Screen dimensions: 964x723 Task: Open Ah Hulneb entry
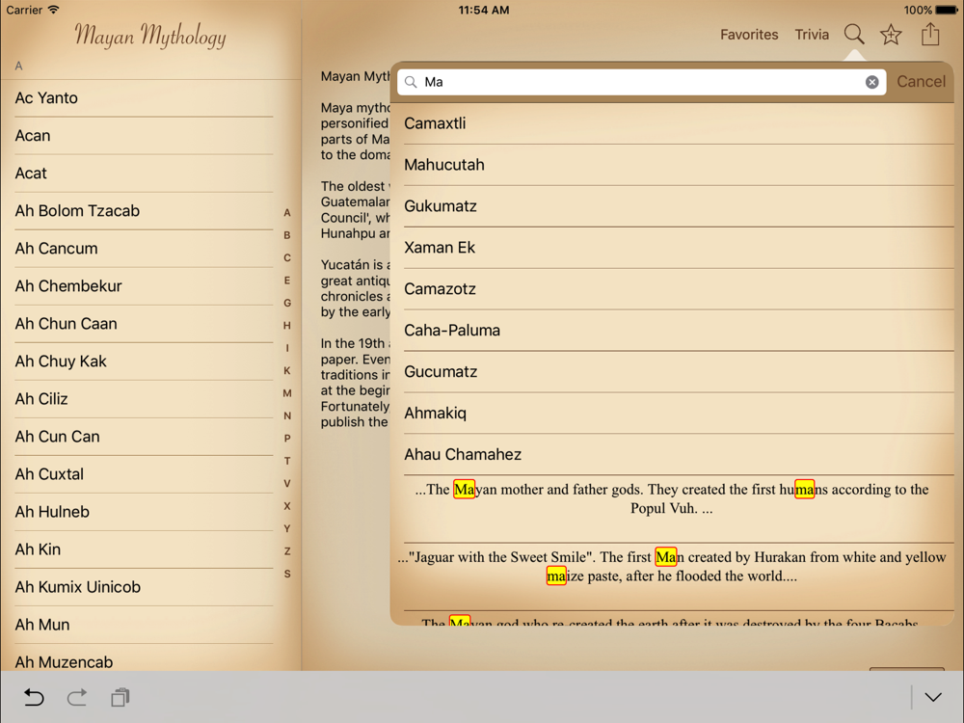(x=144, y=512)
